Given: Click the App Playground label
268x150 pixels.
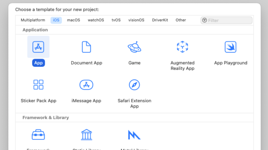Looking at the screenshot, I should pos(231,63).
